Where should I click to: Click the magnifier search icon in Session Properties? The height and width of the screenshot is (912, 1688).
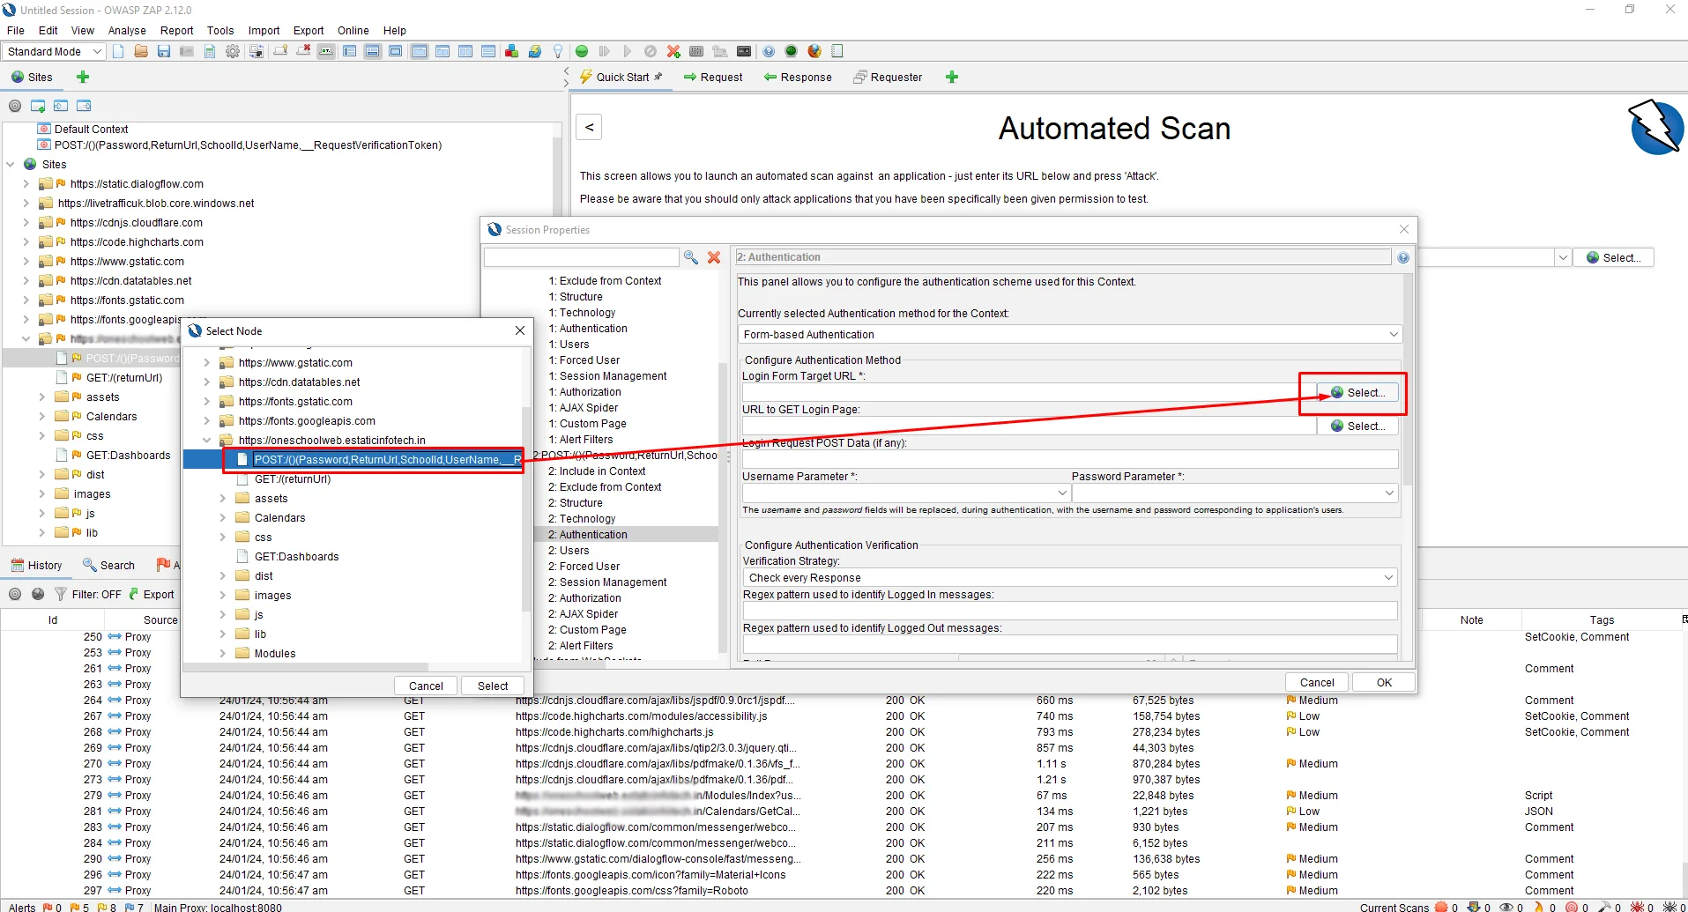coord(691,257)
